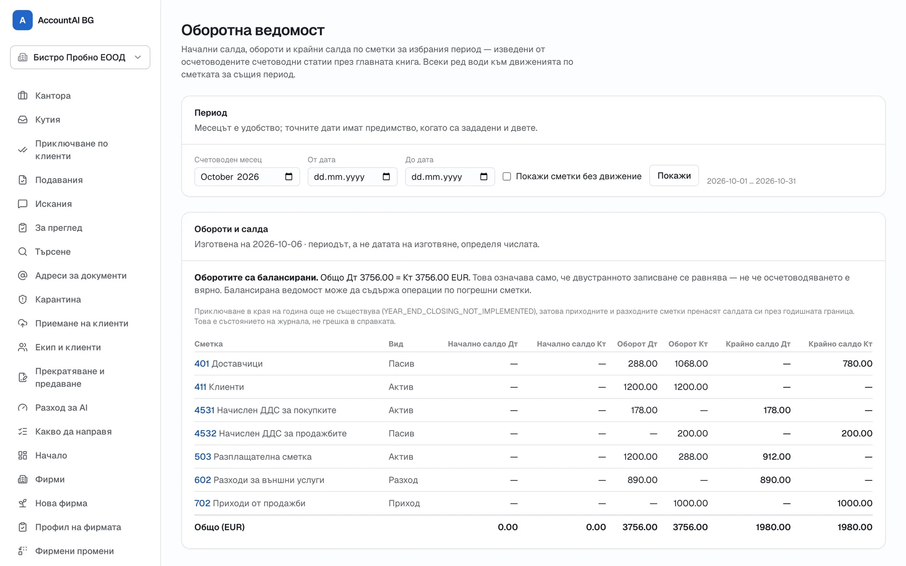Click the Приемане на клиенти upload icon
906x566 pixels.
click(x=23, y=323)
